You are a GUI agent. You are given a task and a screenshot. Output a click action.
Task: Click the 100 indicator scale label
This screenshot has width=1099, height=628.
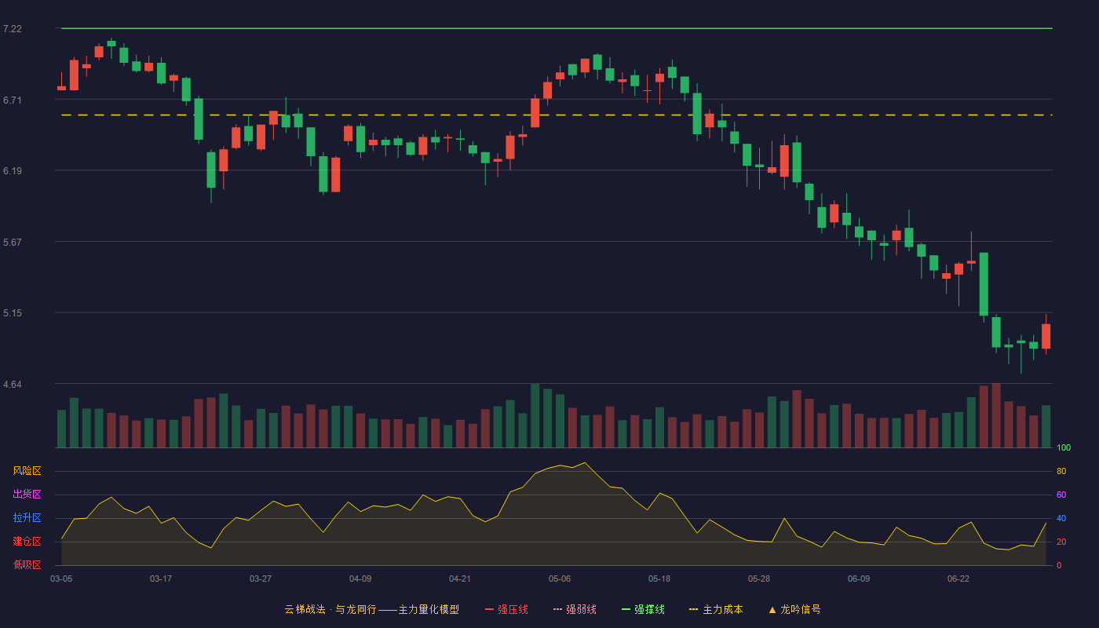[1064, 448]
